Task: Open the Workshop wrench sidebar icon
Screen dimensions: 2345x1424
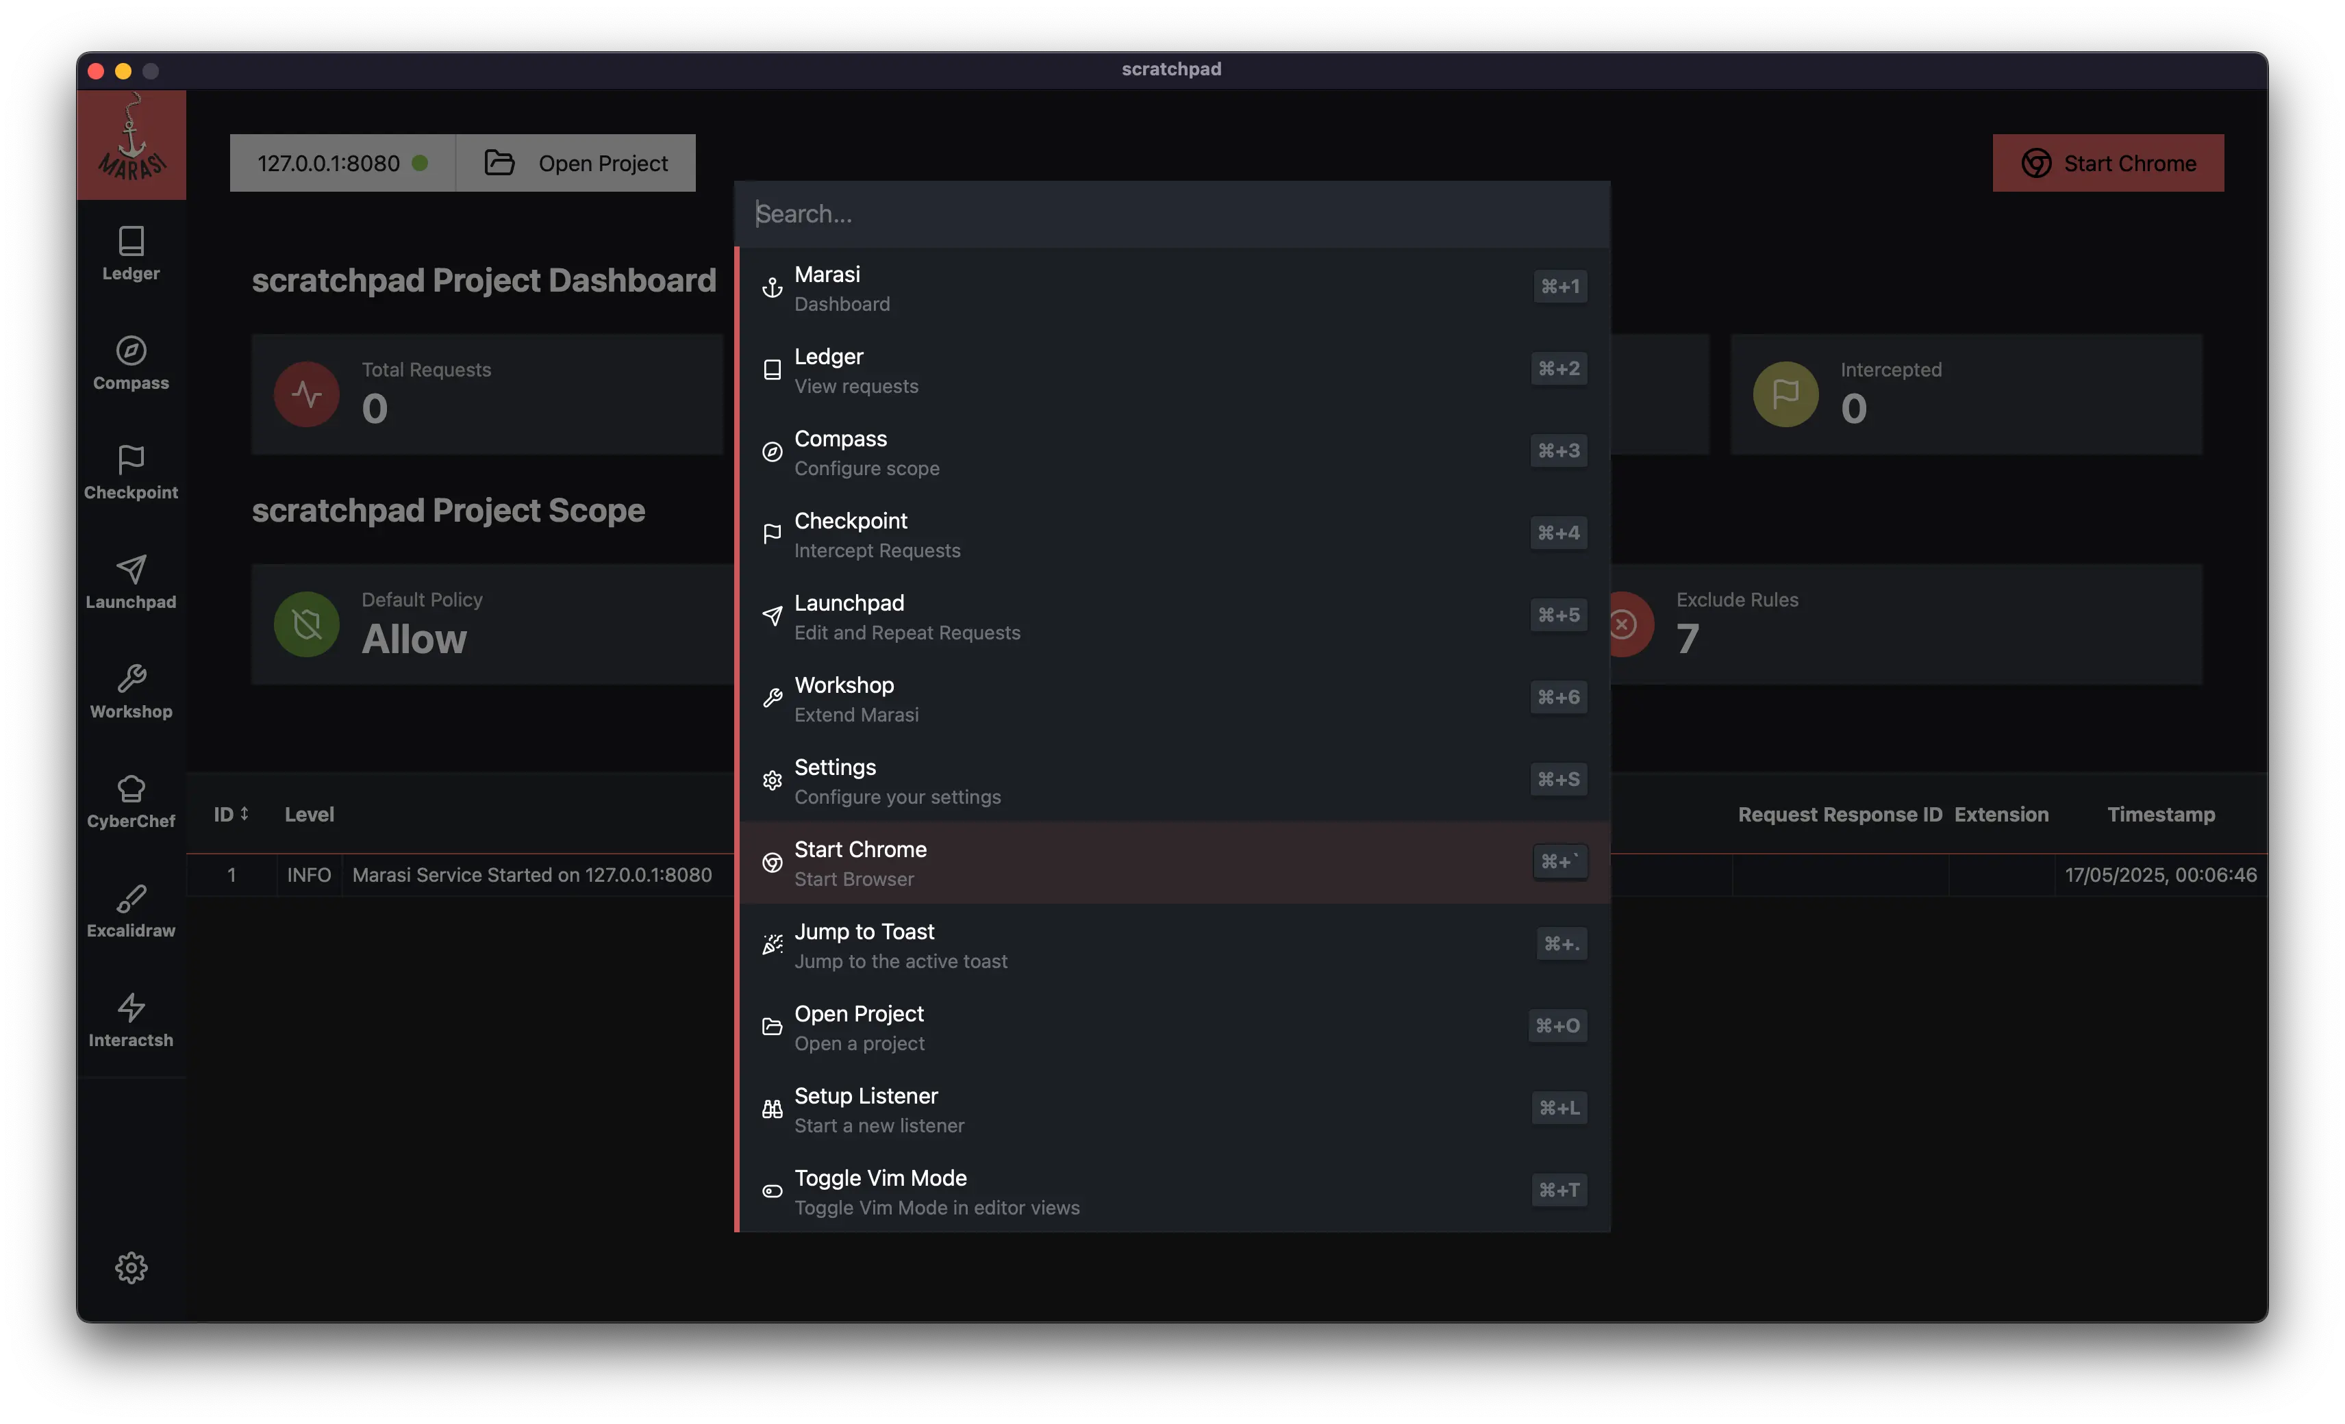Action: (131, 691)
